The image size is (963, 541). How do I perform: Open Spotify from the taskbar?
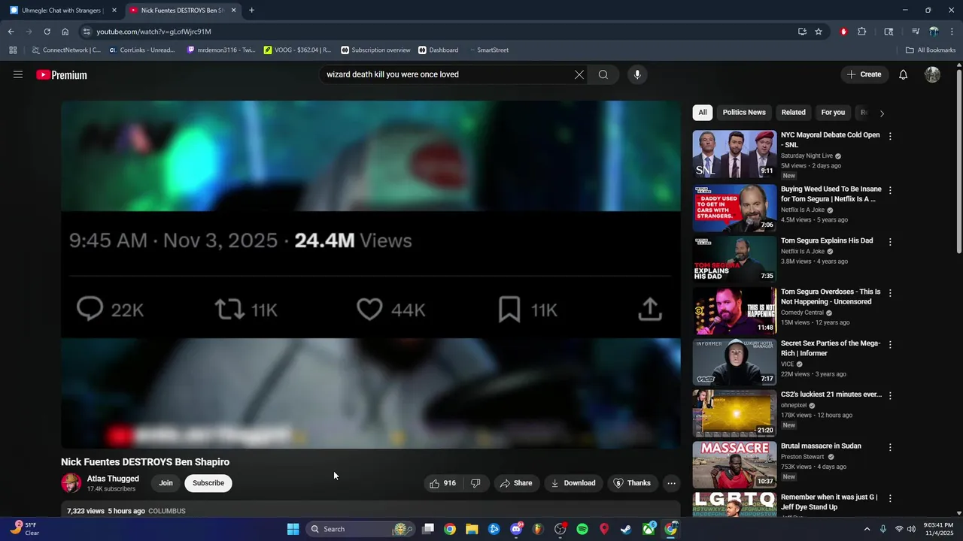point(582,529)
